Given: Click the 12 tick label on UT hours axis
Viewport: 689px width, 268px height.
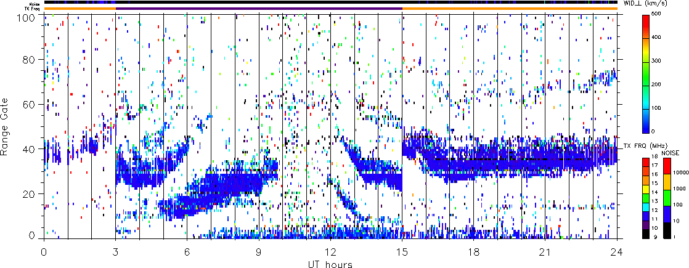Looking at the screenshot, I should point(330,253).
